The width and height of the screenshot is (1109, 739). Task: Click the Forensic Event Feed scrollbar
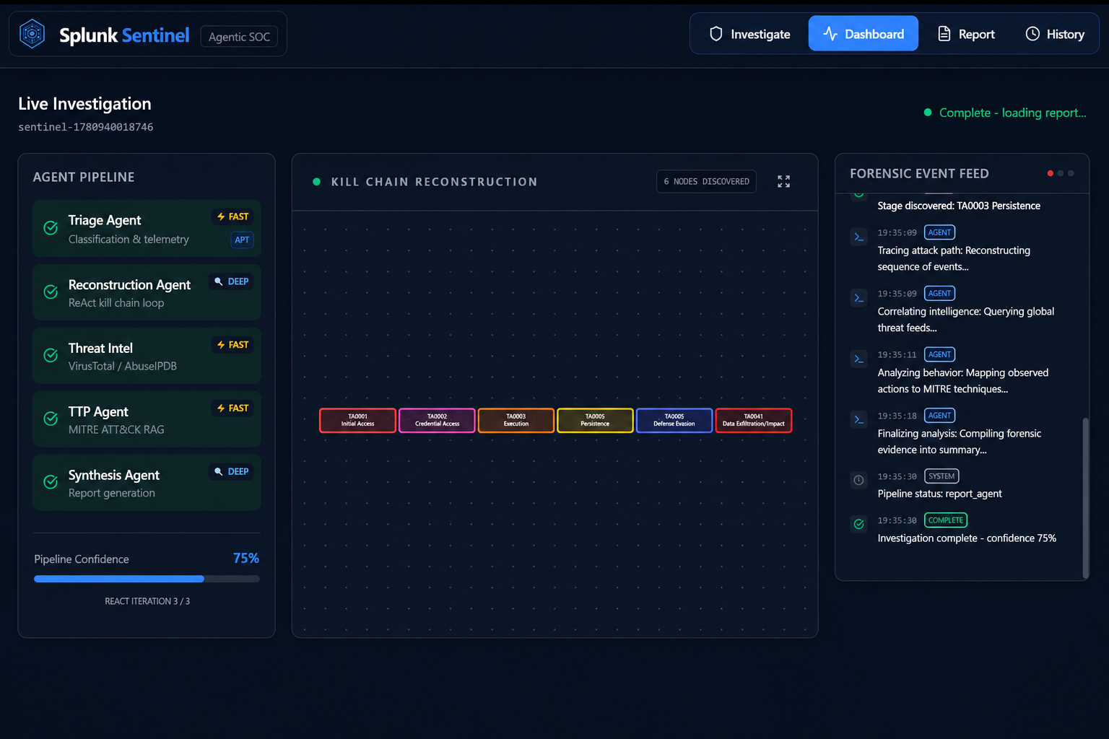pos(1085,497)
